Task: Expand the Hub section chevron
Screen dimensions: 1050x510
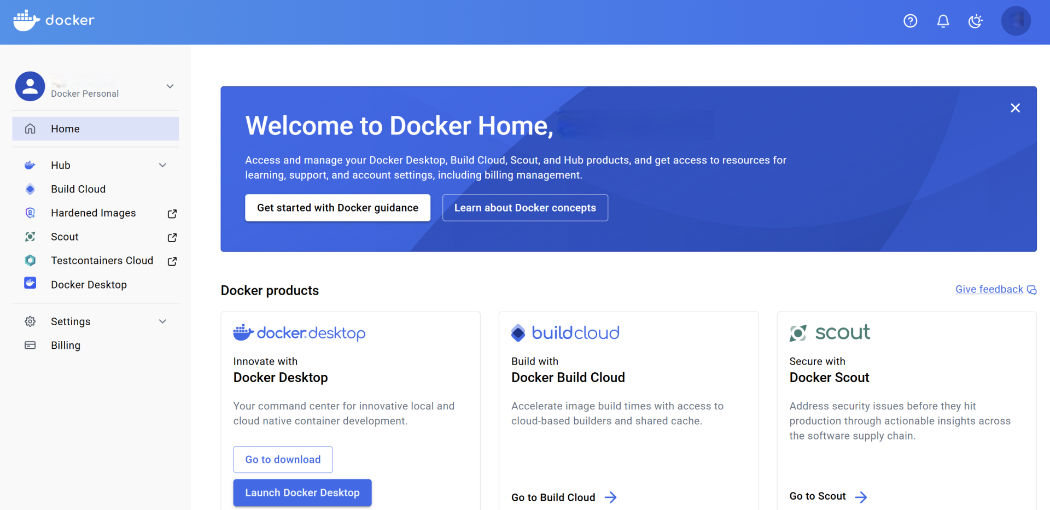Action: pos(162,165)
